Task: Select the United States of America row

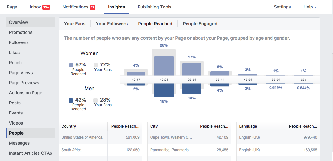Action: tap(82, 137)
